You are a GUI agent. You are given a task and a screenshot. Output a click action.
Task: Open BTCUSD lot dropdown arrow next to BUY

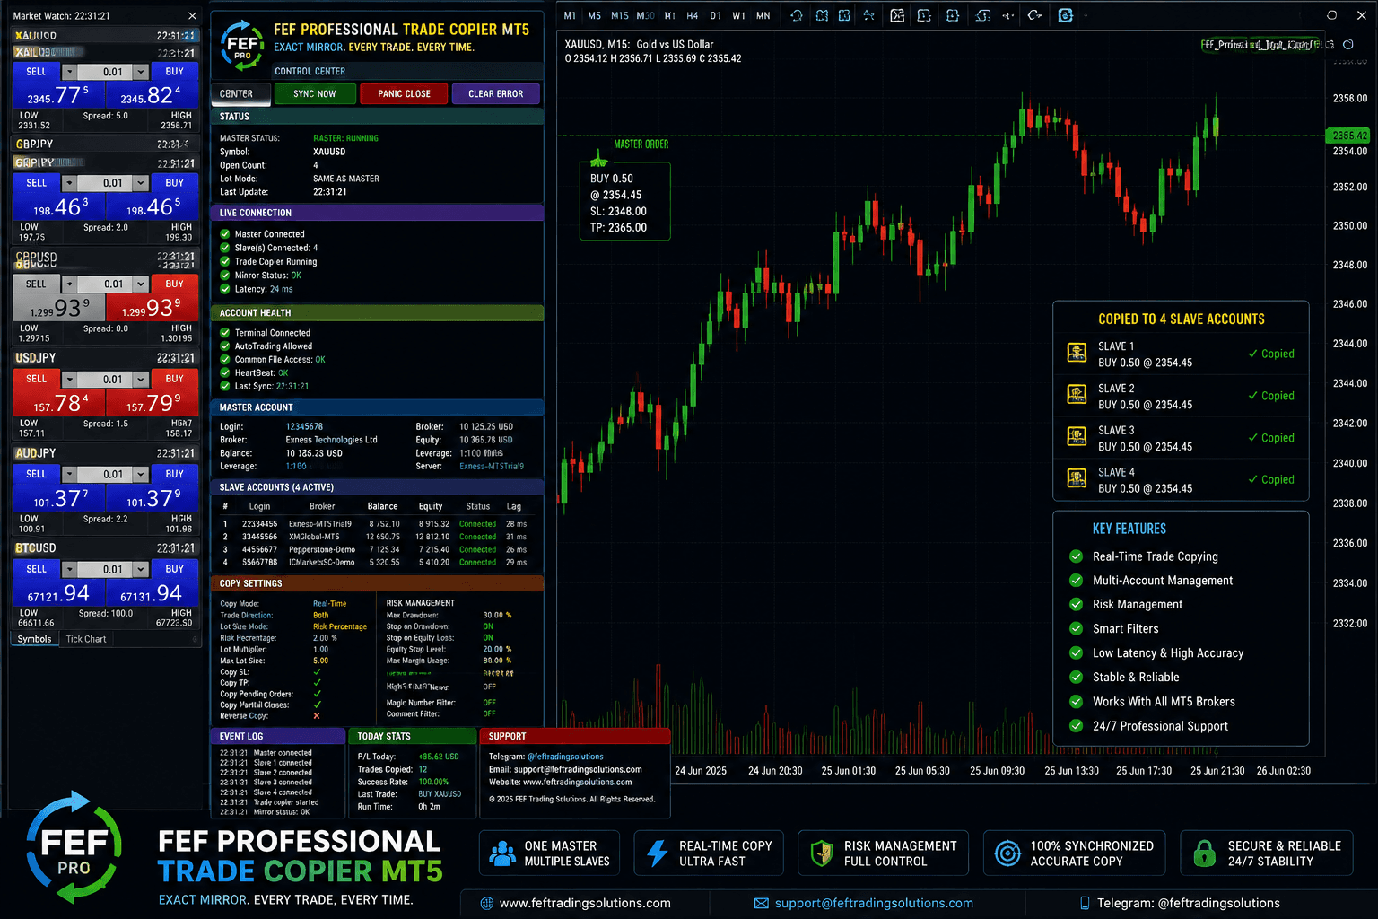[140, 569]
